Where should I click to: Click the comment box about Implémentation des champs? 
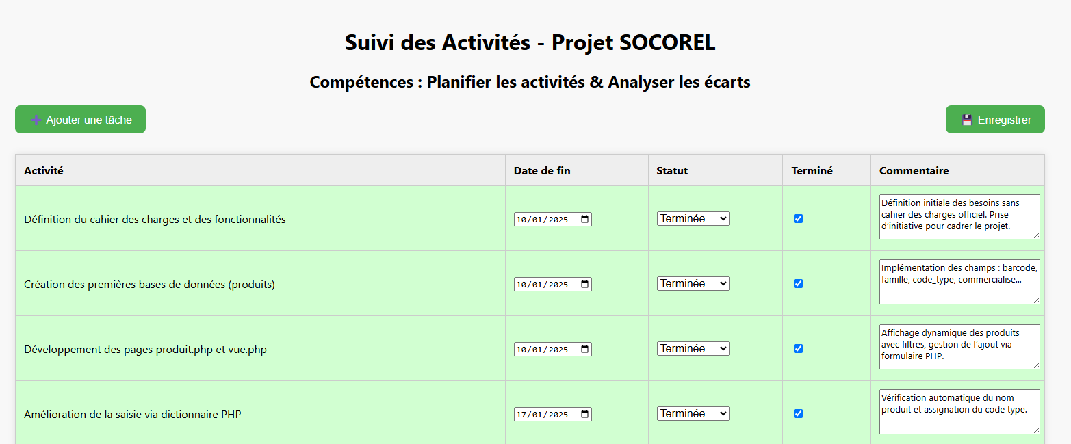pos(959,282)
